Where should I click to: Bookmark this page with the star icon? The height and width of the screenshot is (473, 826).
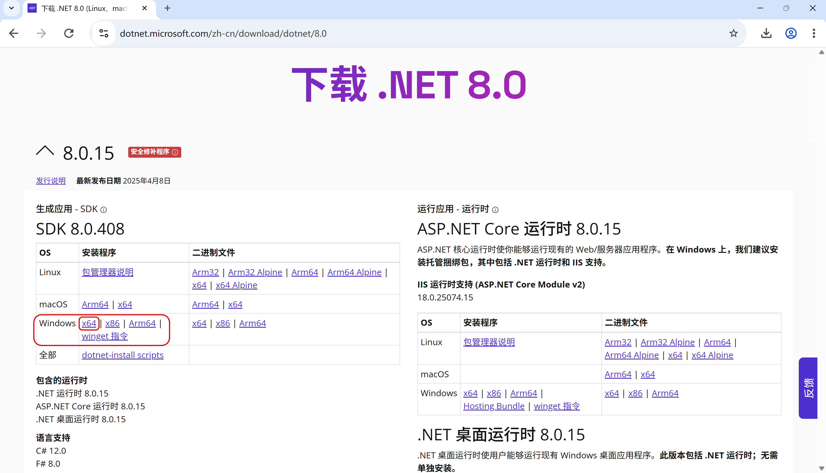pos(733,33)
